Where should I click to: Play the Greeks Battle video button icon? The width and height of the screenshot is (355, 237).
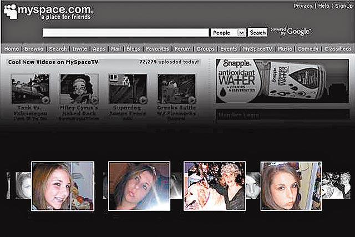click(192, 100)
